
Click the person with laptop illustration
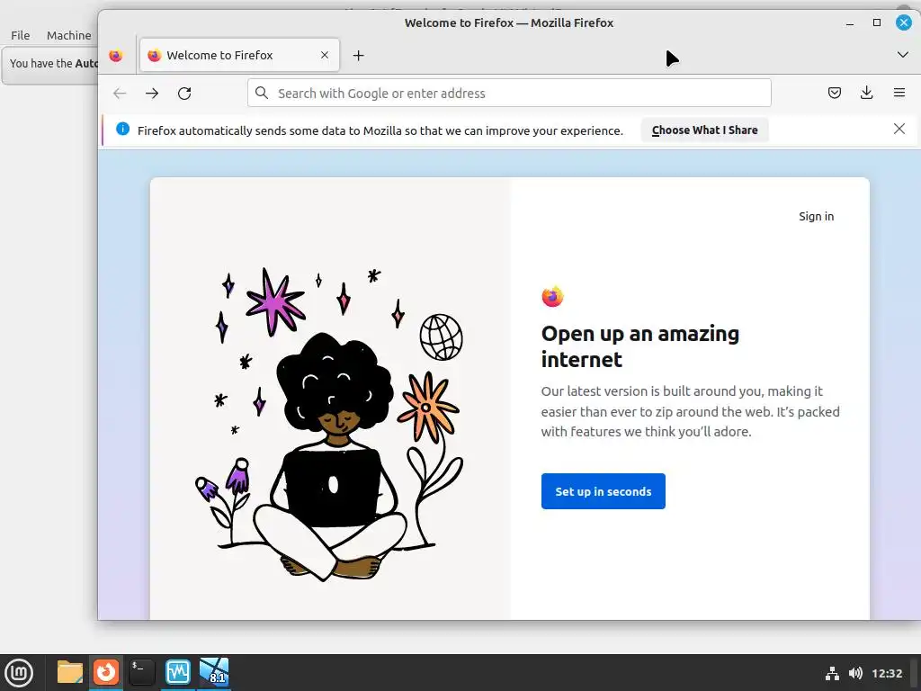(x=330, y=455)
